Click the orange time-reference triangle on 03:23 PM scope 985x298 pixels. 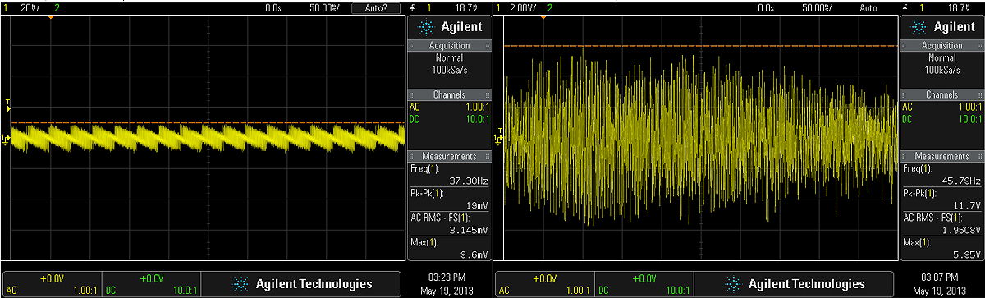[50, 17]
